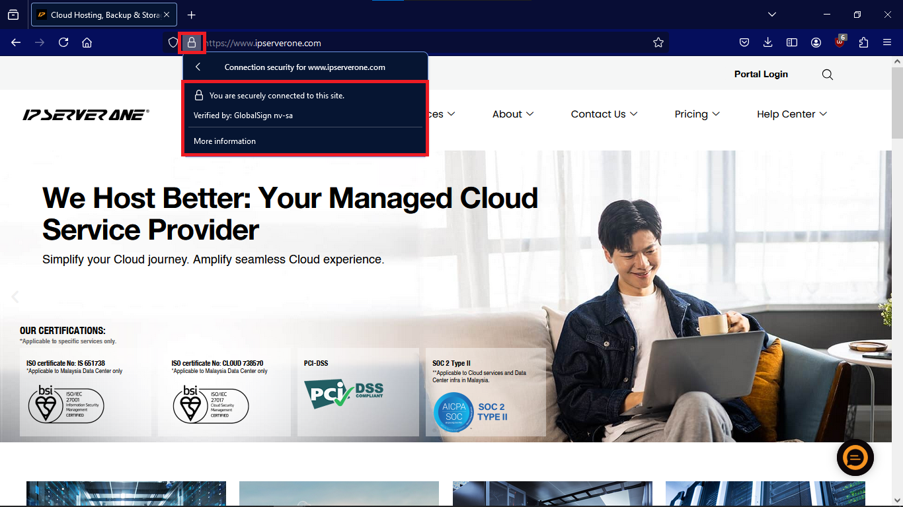Open the Downloads panel icon
The image size is (903, 507).
click(767, 43)
